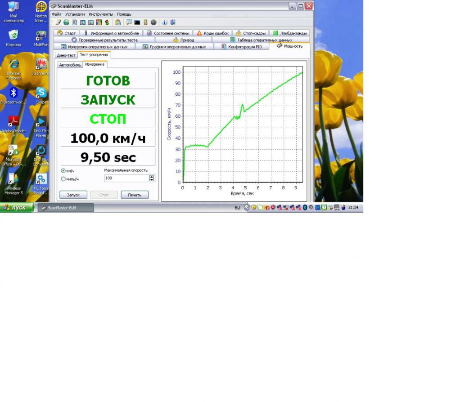Click the black terminal icon in the toolbar
Screen dimensions: 469x402
click(x=137, y=22)
